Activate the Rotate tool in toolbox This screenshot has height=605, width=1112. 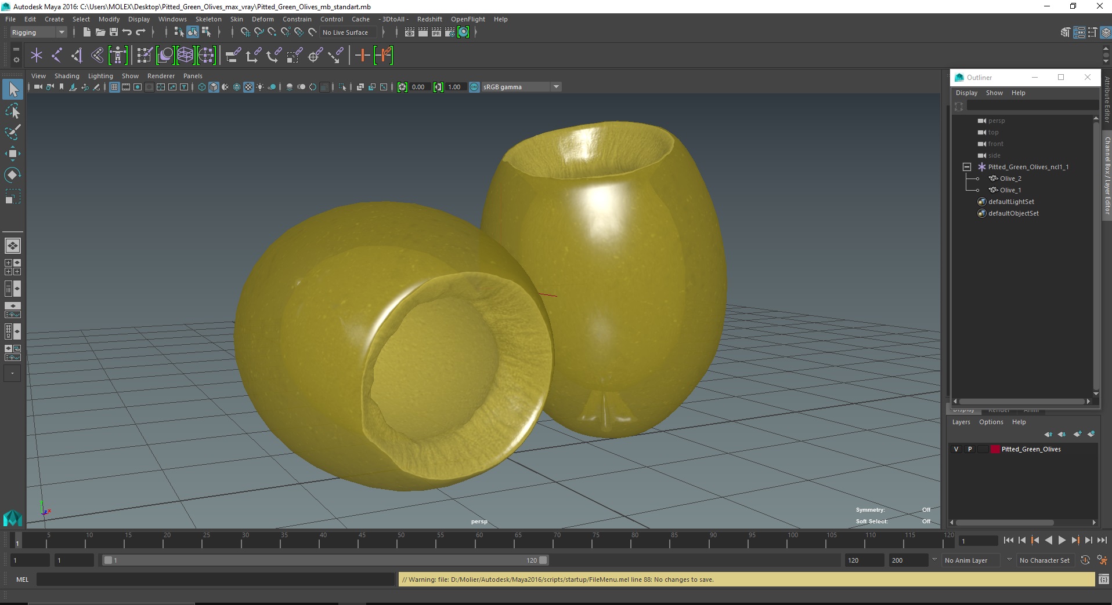tap(13, 175)
